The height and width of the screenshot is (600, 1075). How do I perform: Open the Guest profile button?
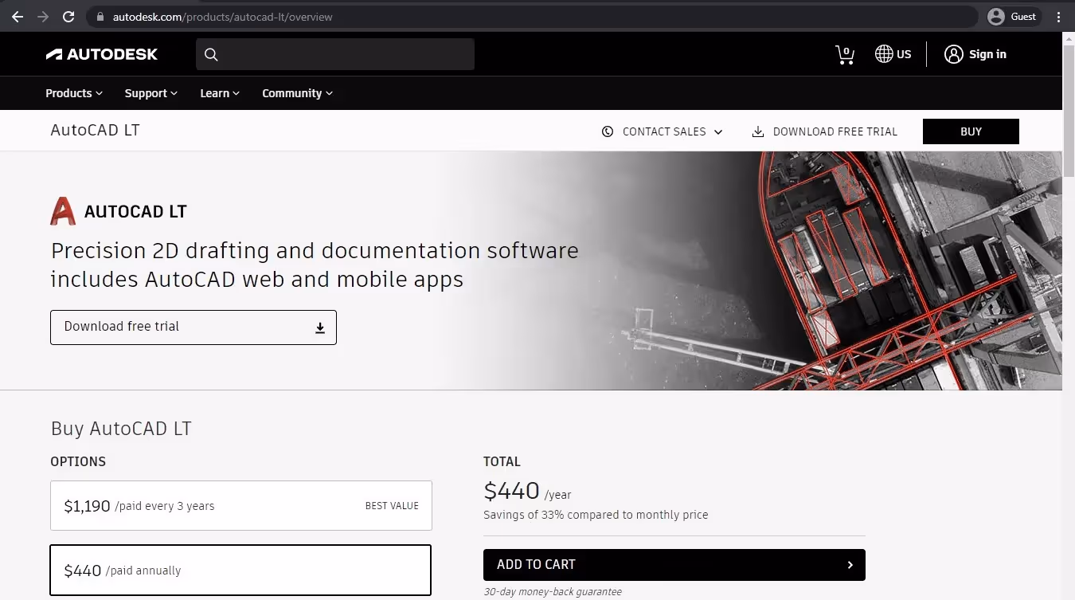coord(1013,16)
